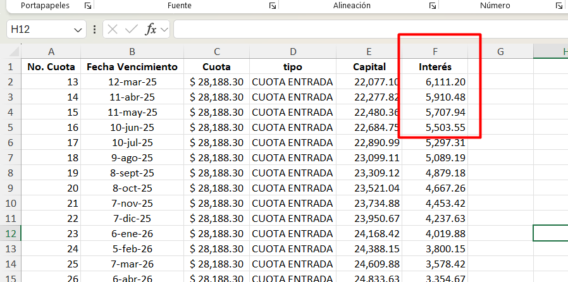The height and width of the screenshot is (282, 568).
Task: Click the Name Box showing H12
Action: click(x=38, y=29)
